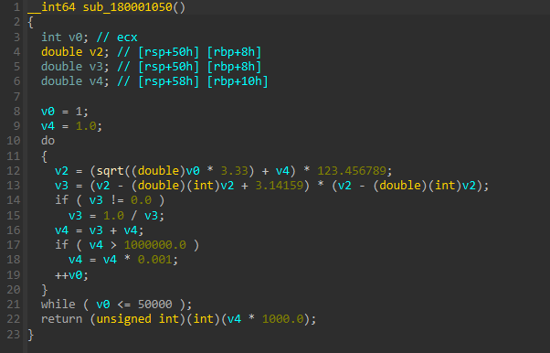Click the 'return' keyword
Screen dimensions: 550x353
tap(62, 319)
